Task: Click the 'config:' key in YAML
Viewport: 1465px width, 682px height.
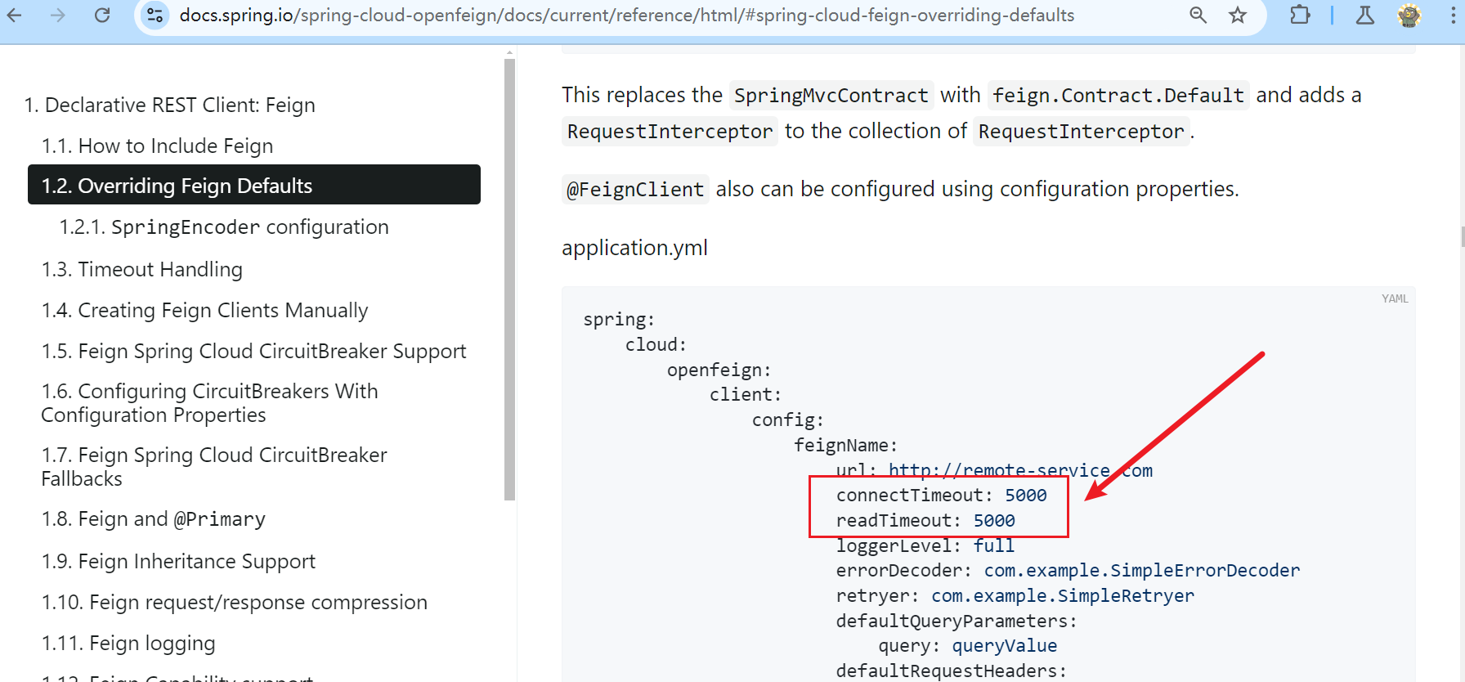Action: (788, 420)
